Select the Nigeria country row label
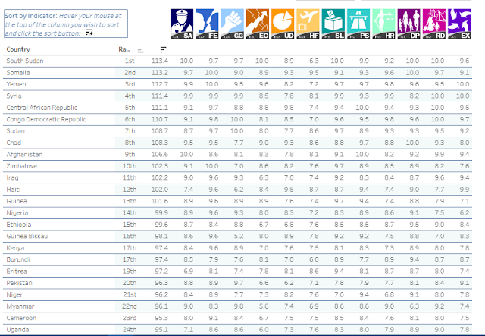This screenshot has height=336, width=485. click(x=17, y=212)
